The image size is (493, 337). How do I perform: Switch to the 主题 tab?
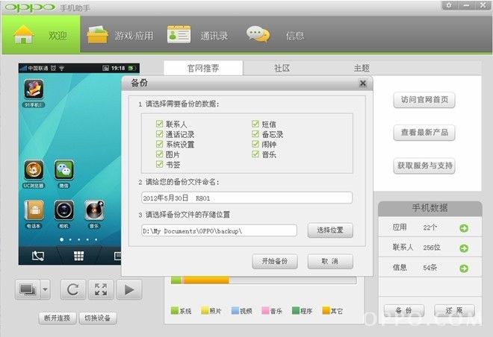(362, 68)
